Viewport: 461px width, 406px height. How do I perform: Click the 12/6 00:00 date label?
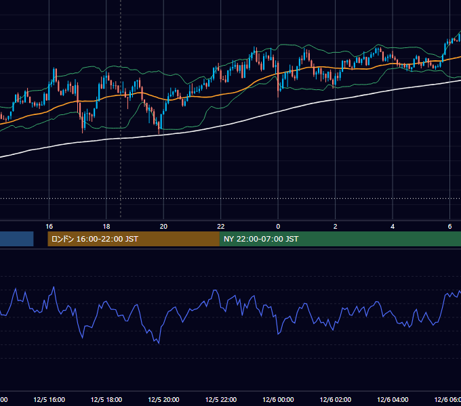click(278, 399)
